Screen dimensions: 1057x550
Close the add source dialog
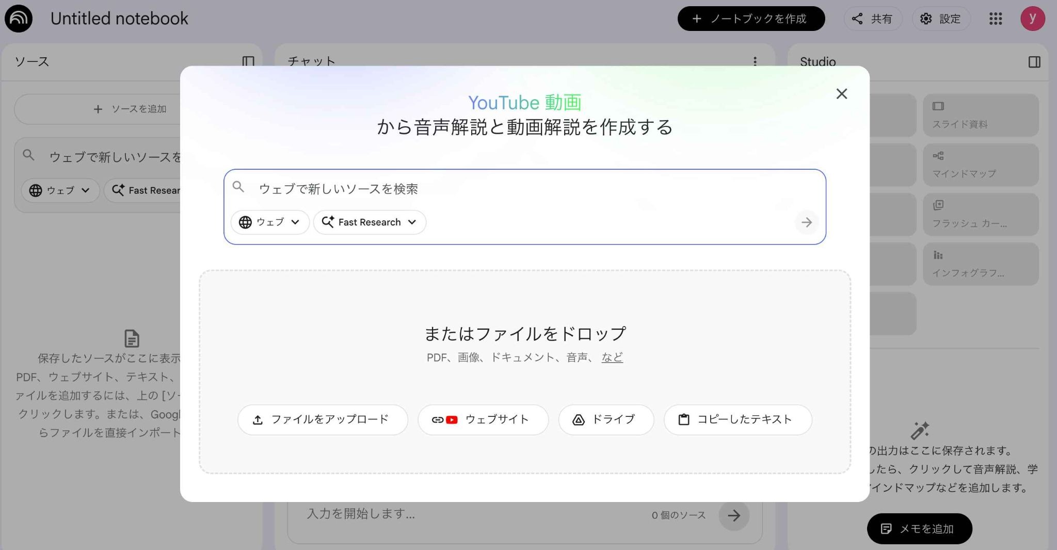point(842,94)
